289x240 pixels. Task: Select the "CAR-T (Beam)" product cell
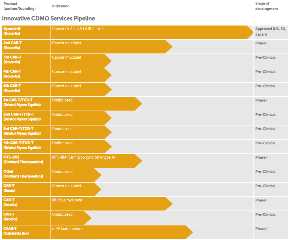26,189
